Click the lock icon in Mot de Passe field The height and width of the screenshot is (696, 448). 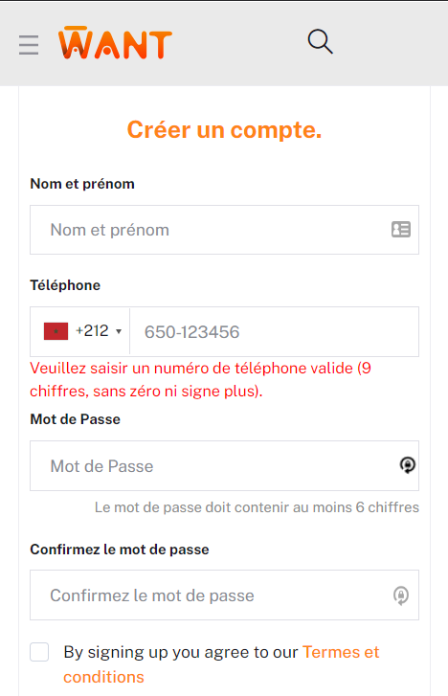(408, 465)
